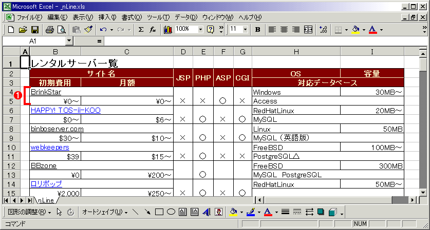
Task: Apply Shadow effect icon
Action: point(321,212)
